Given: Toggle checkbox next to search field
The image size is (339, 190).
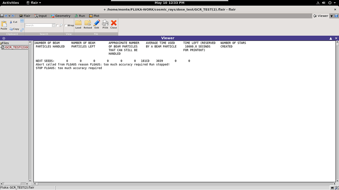Looking at the screenshot, I should [x=57, y=25].
